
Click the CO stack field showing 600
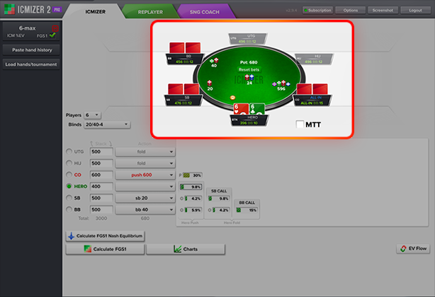point(101,175)
